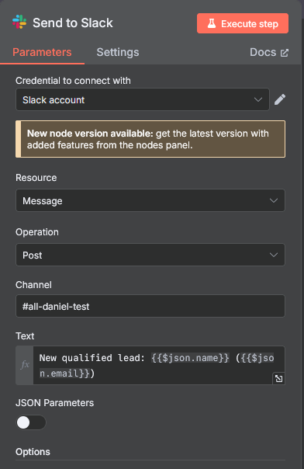Click the Options section label
Screen dimensions: 304x469
[x=33, y=452]
